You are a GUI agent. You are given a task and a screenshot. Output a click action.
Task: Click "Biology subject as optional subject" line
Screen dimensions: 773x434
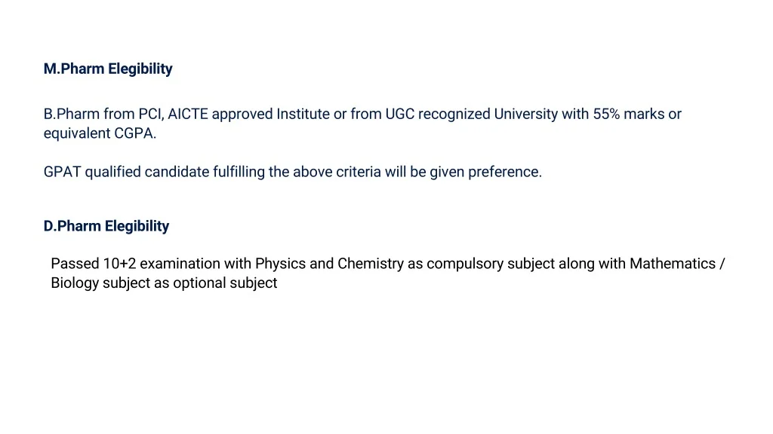[x=164, y=283]
